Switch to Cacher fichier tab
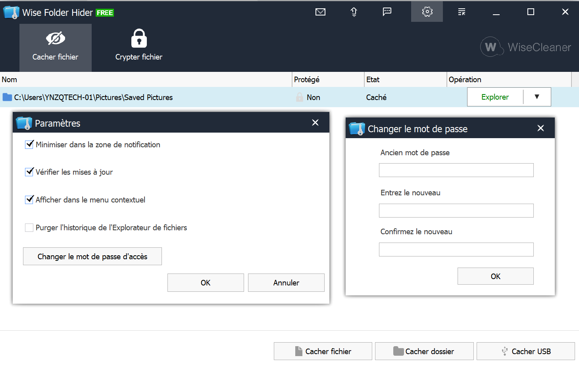Image resolution: width=579 pixels, height=370 pixels. click(56, 48)
